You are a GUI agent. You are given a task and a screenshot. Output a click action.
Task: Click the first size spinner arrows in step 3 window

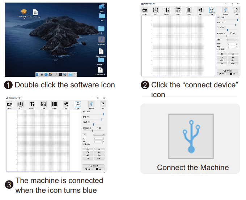[x=103, y=139]
